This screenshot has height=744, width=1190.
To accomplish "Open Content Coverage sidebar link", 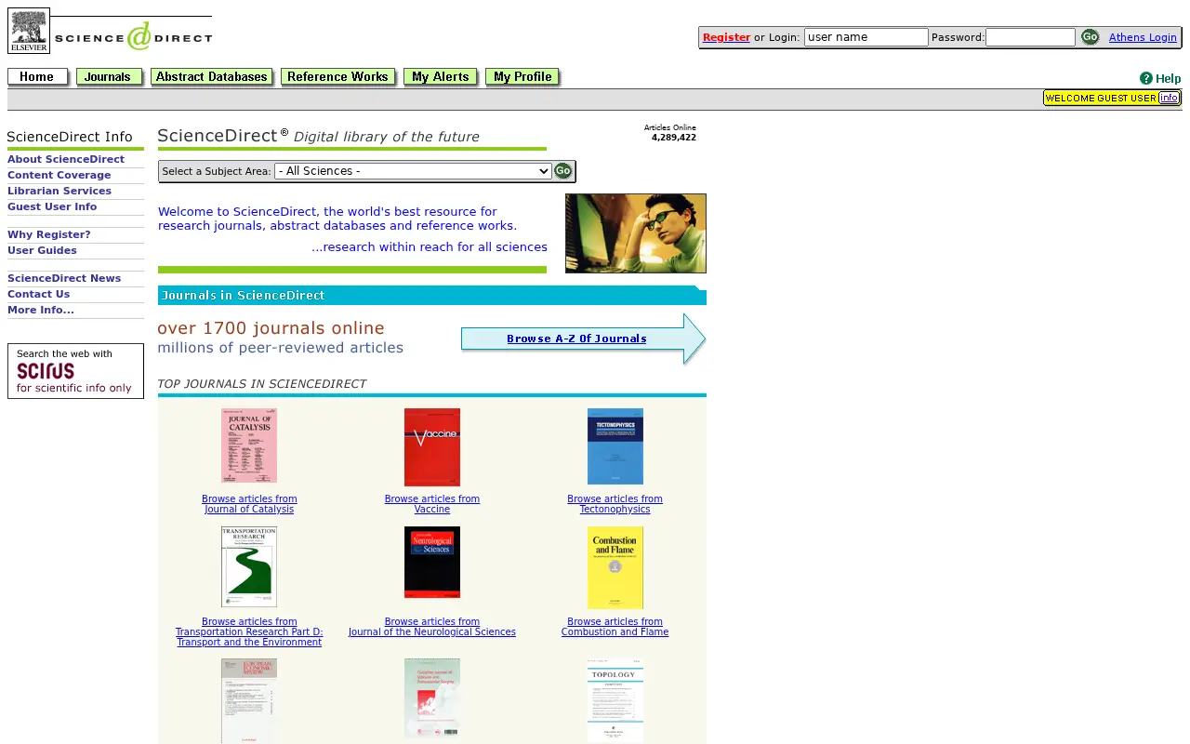I will (59, 175).
